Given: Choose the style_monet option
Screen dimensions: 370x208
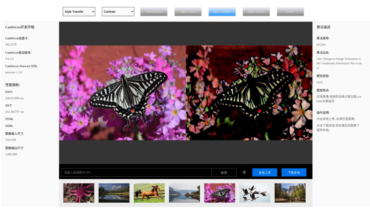Looking at the screenshot, I should pos(188,12).
